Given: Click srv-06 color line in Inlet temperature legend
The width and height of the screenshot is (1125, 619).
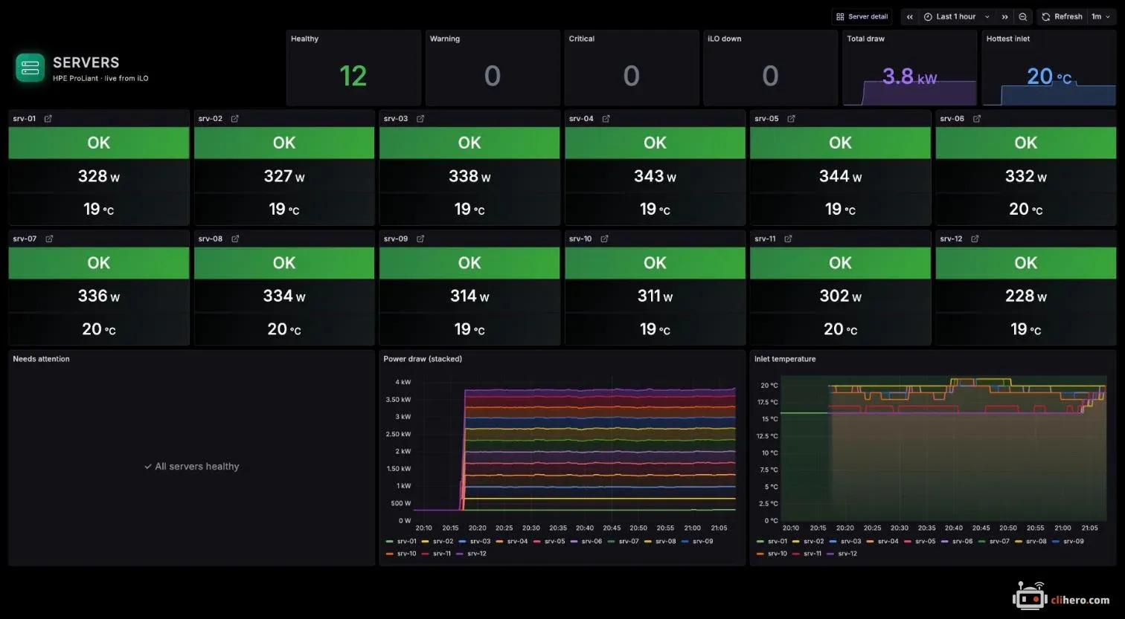Looking at the screenshot, I should 945,542.
